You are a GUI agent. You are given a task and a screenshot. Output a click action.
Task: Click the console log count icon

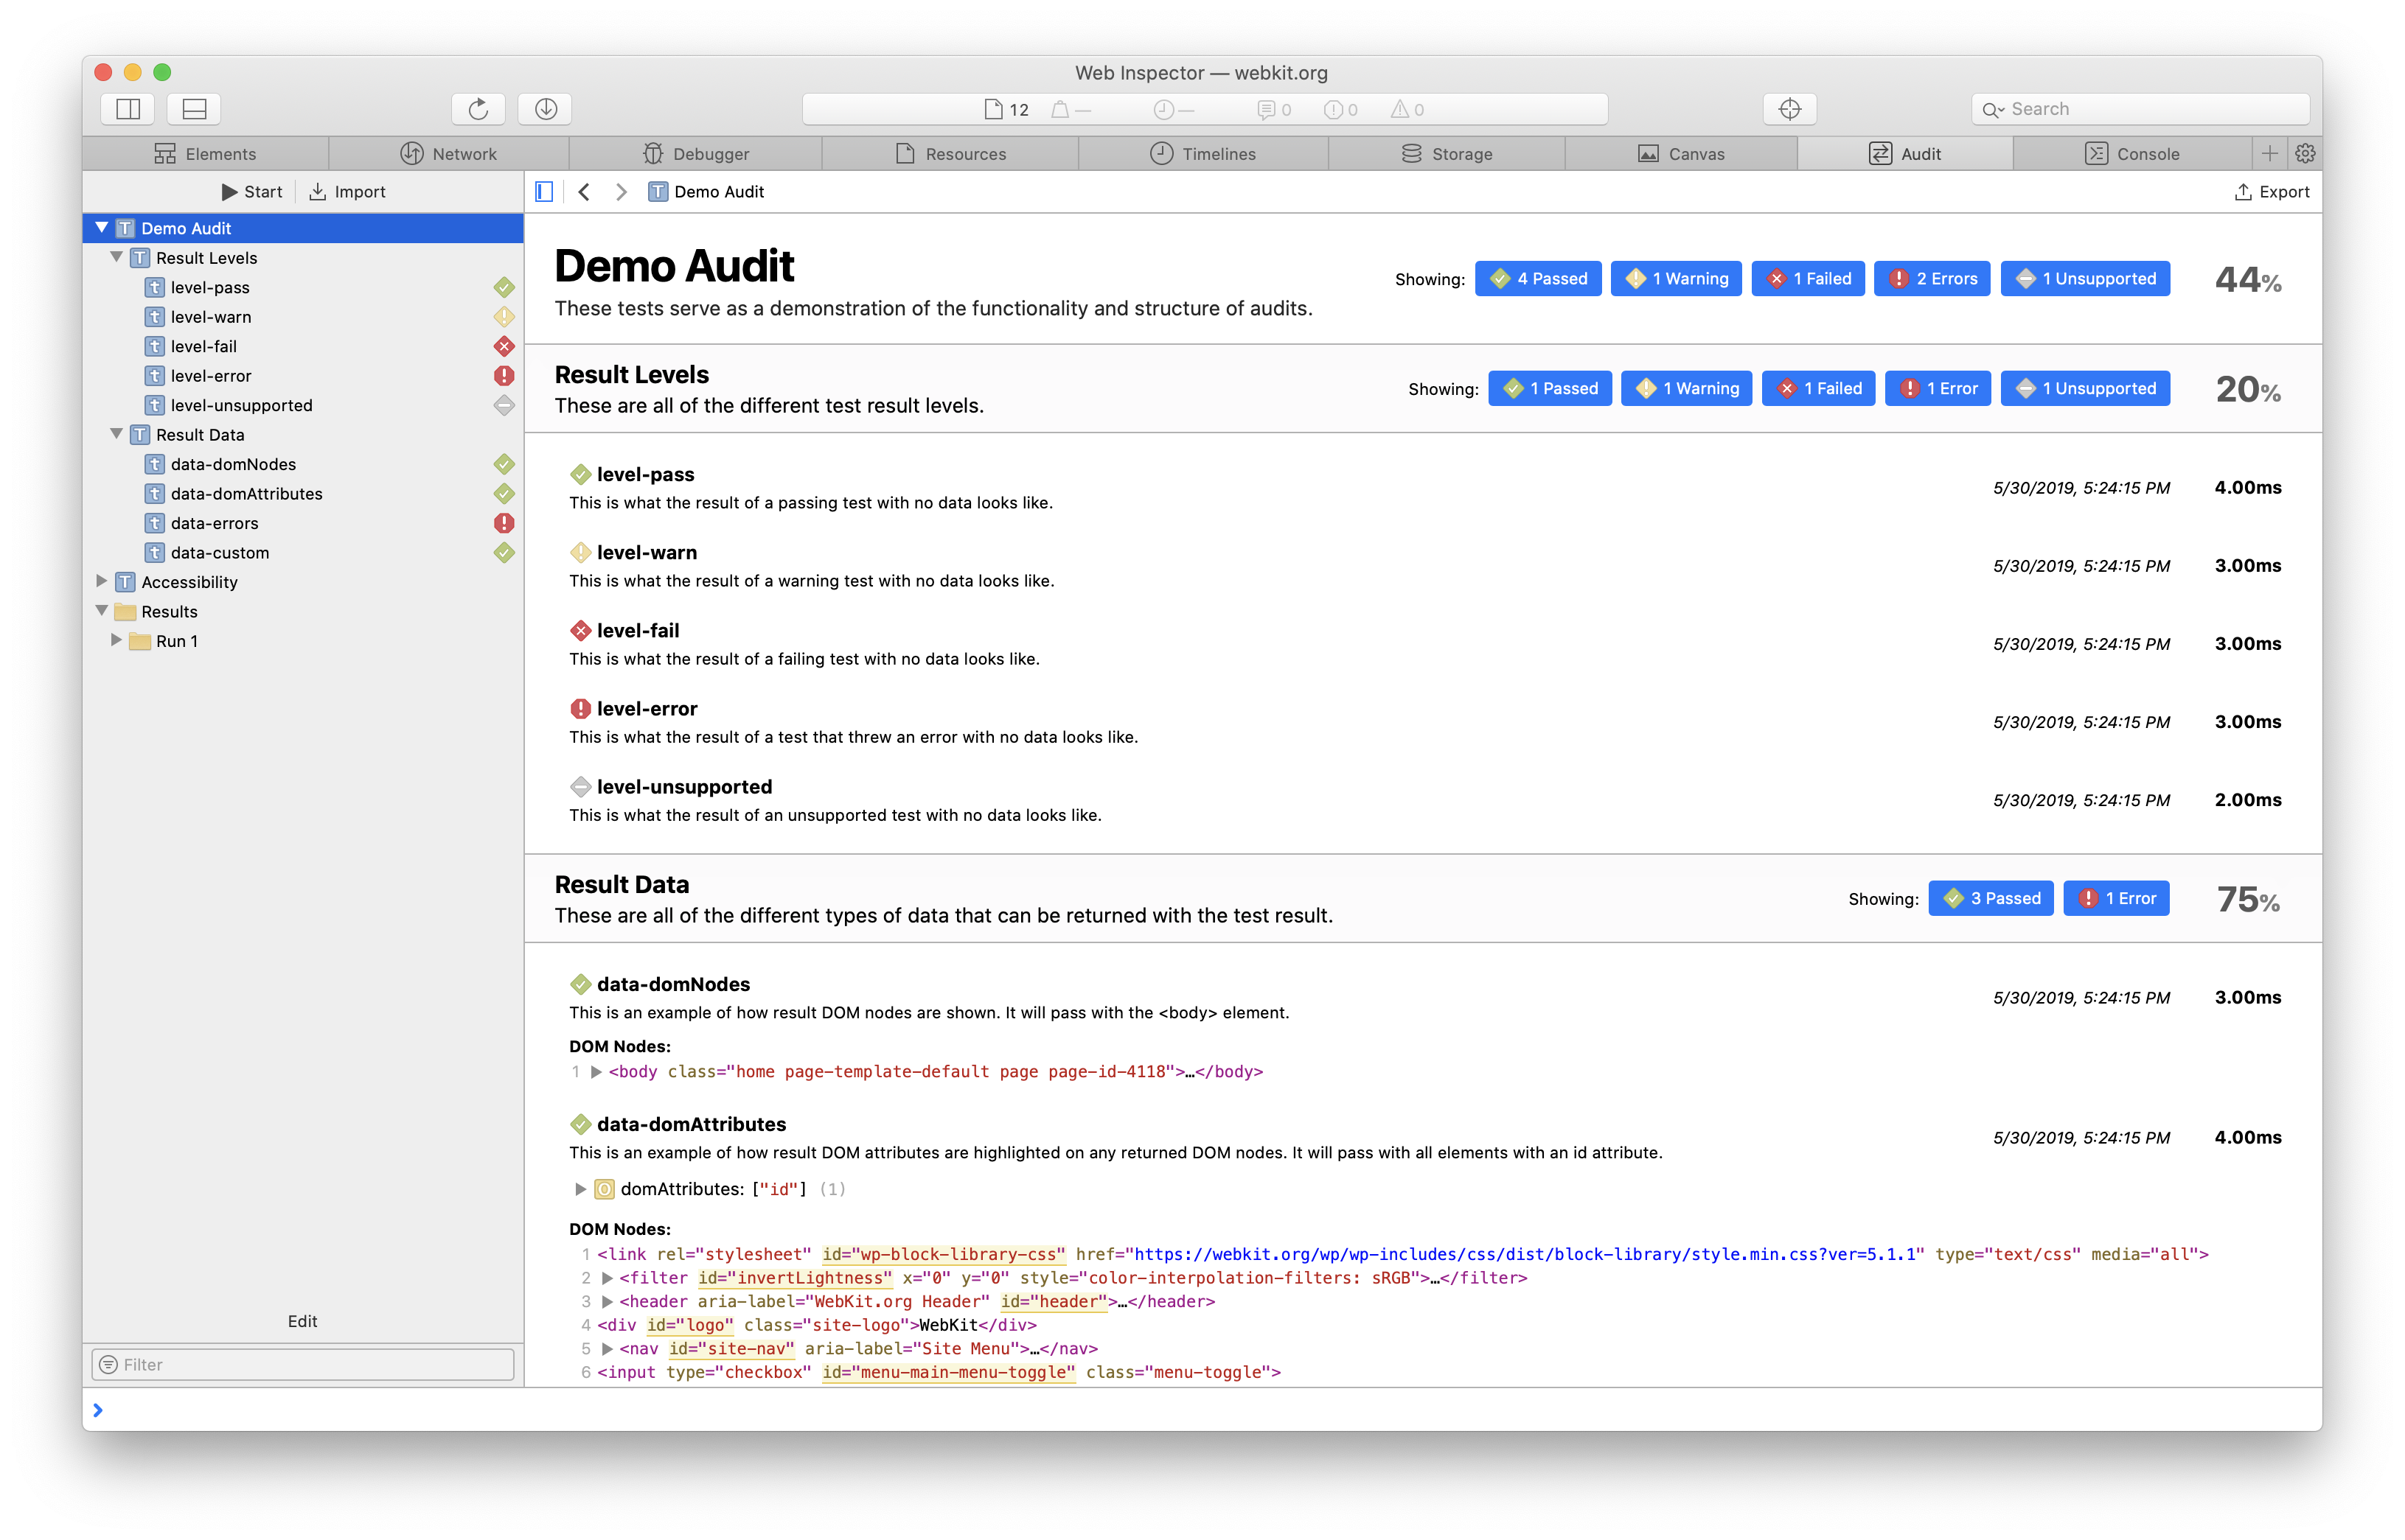(1267, 109)
